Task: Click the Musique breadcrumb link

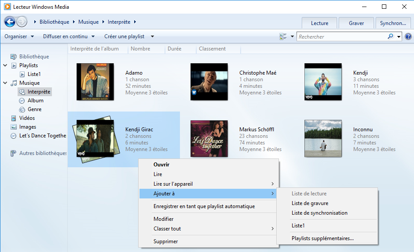Action: click(88, 22)
